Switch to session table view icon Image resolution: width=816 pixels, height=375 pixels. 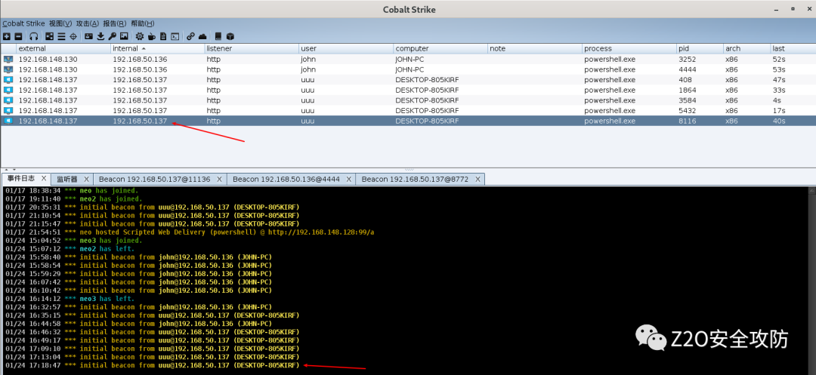click(61, 36)
